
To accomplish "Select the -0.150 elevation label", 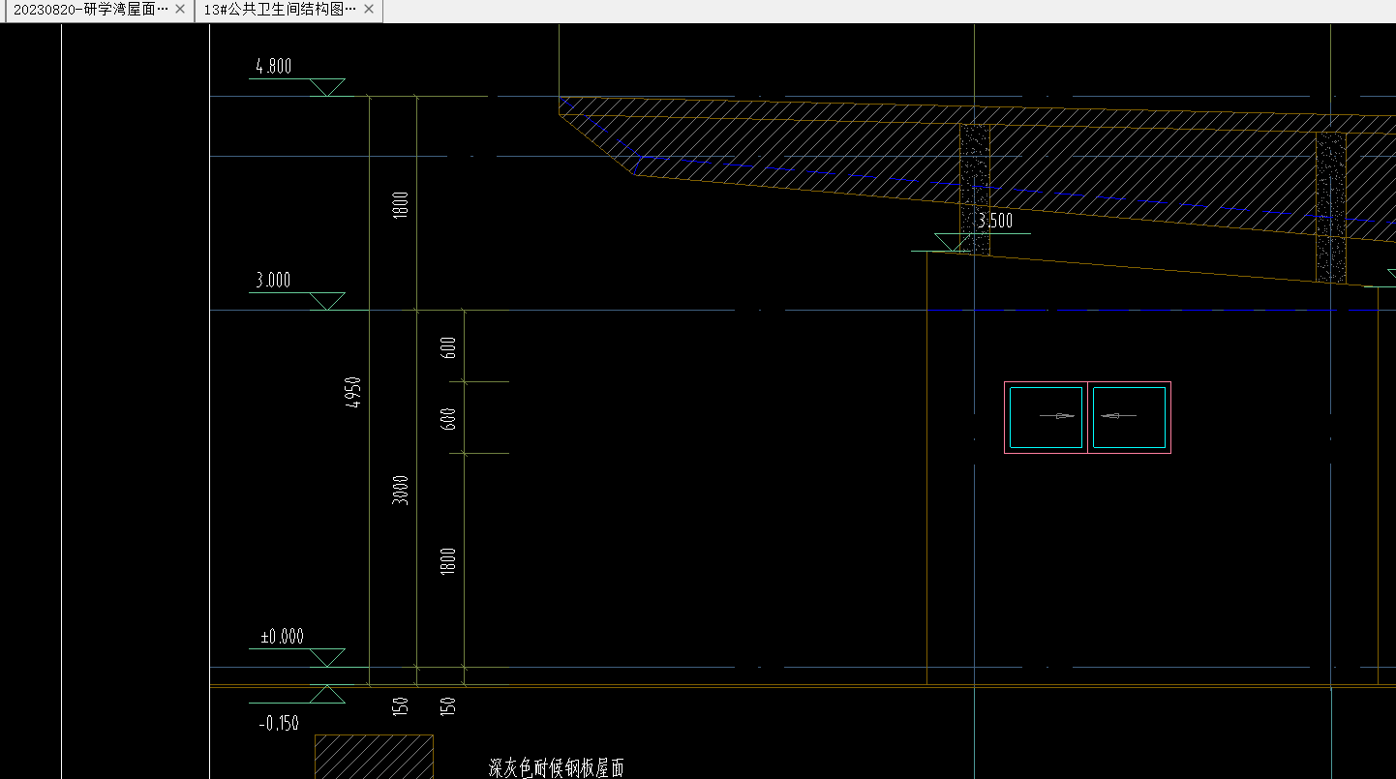I will (x=279, y=723).
